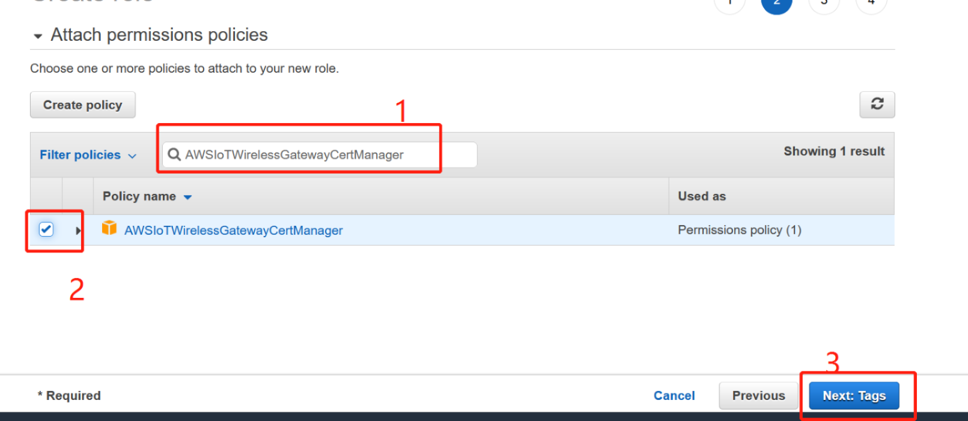The width and height of the screenshot is (968, 421).
Task: Click the orange policy box icon
Action: 109,228
